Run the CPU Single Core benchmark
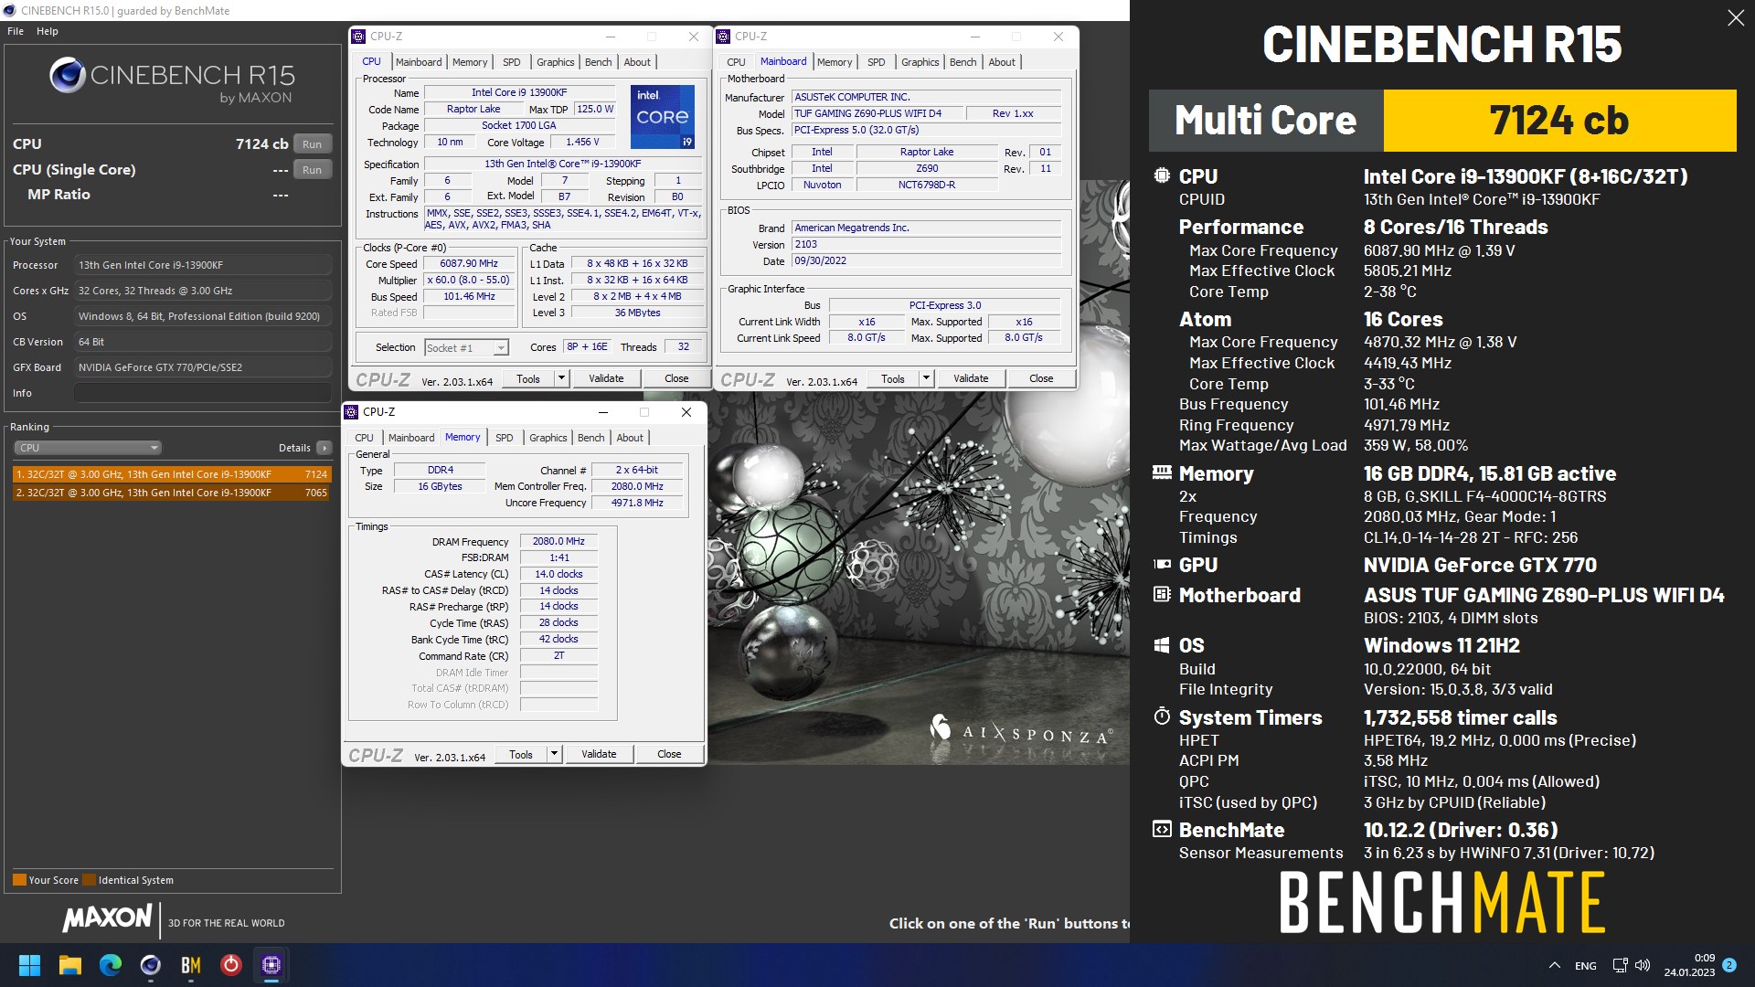1755x987 pixels. tap(313, 170)
